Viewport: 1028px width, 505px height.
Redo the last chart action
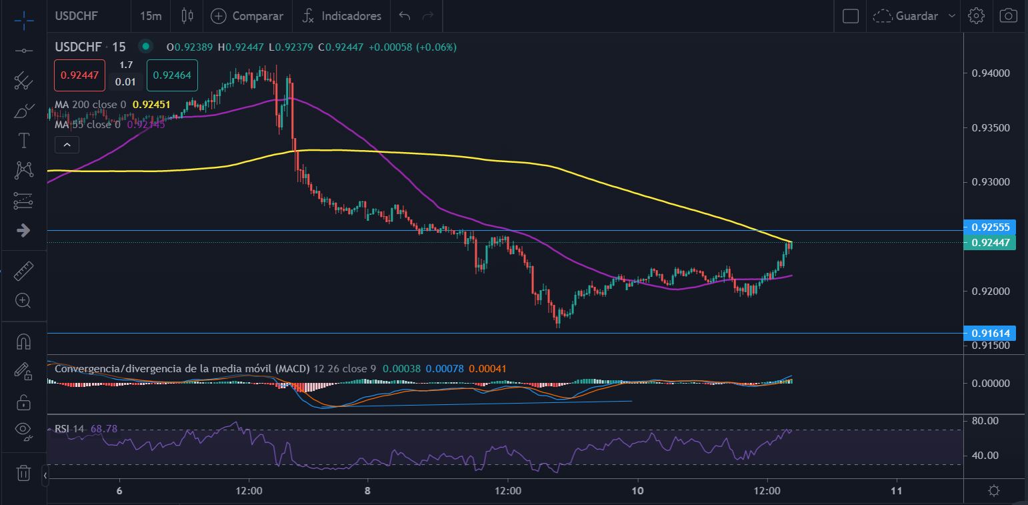coord(428,16)
